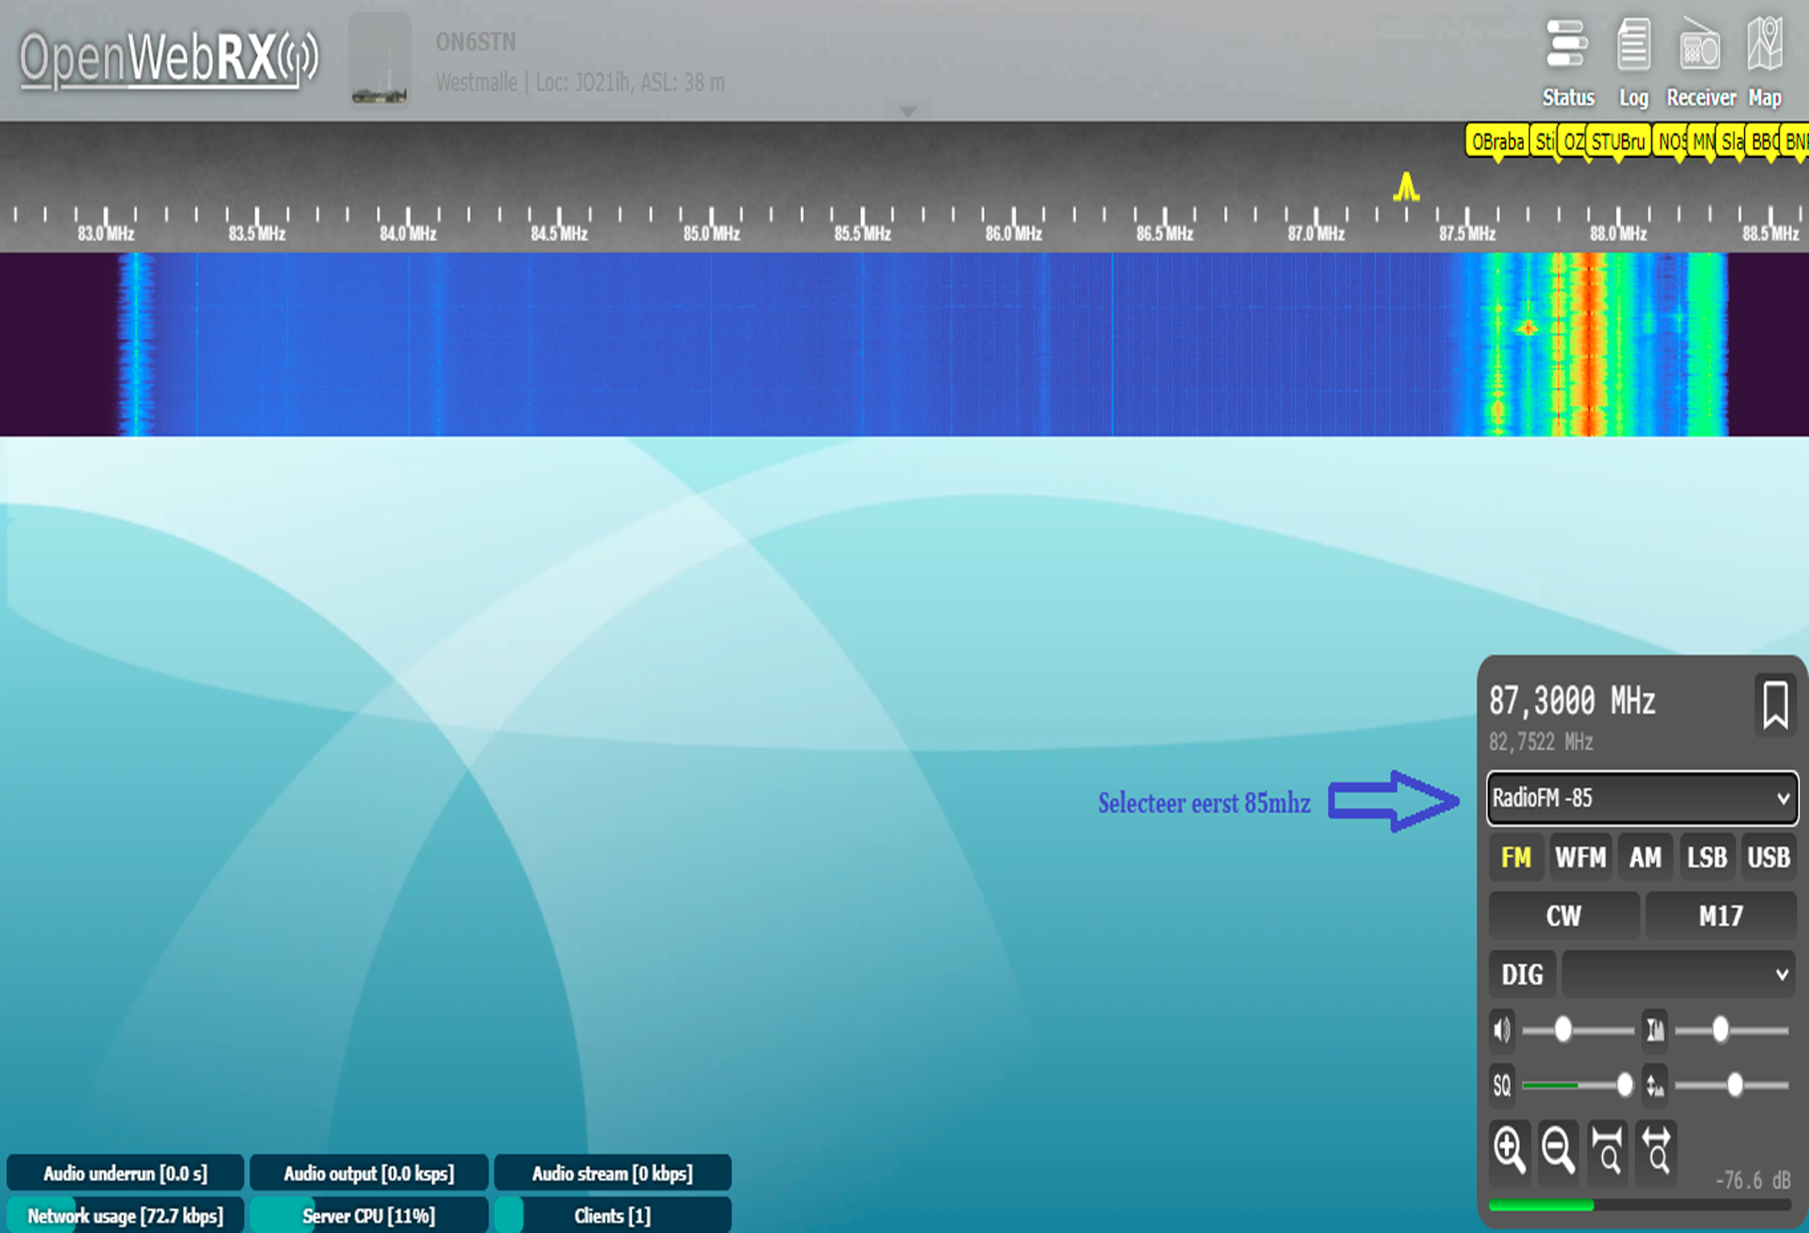Zoom out one step on the waterfall

[x=1559, y=1152]
